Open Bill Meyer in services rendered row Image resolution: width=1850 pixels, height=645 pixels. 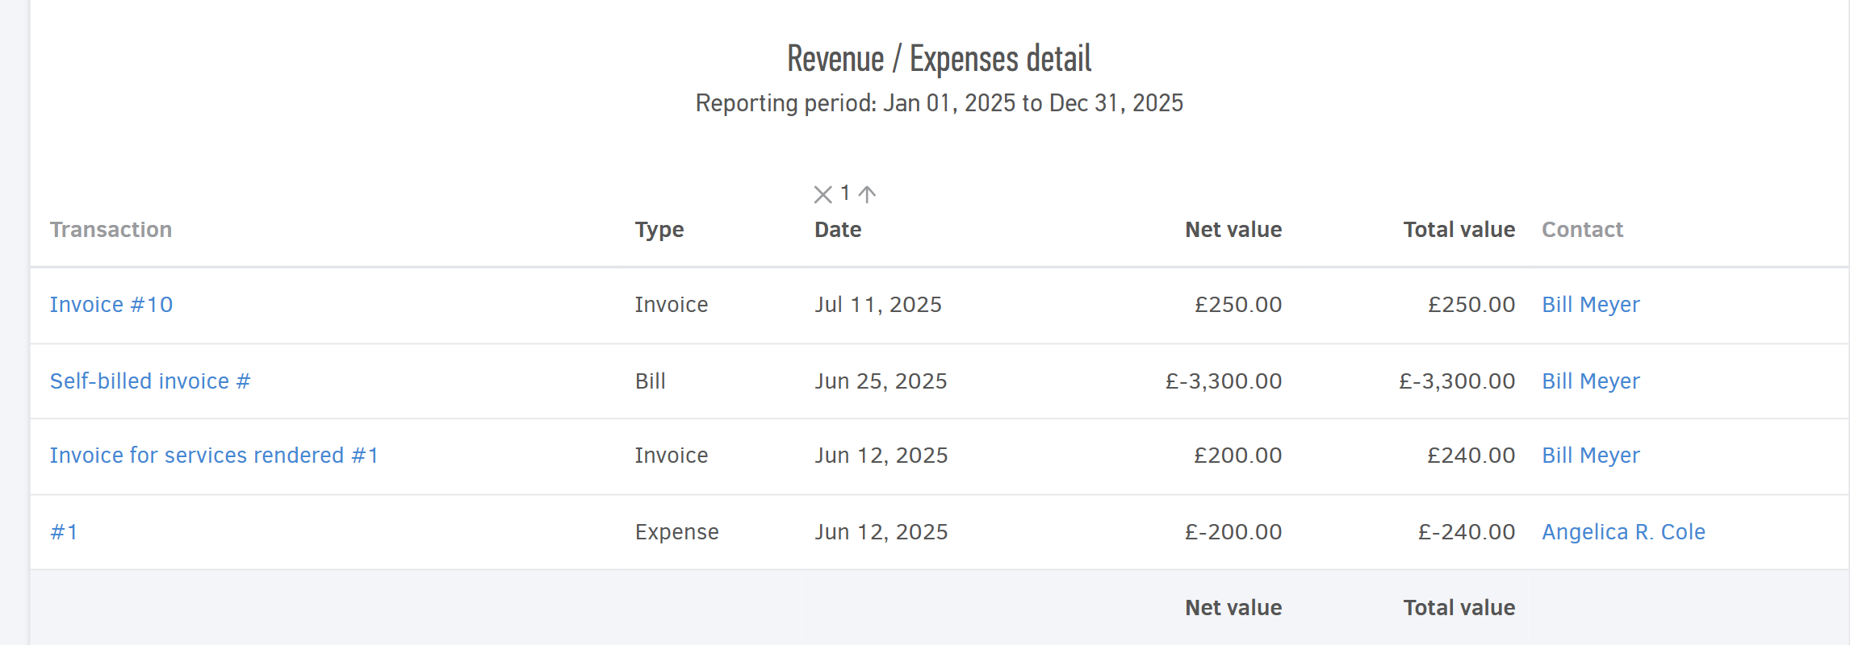tap(1590, 456)
